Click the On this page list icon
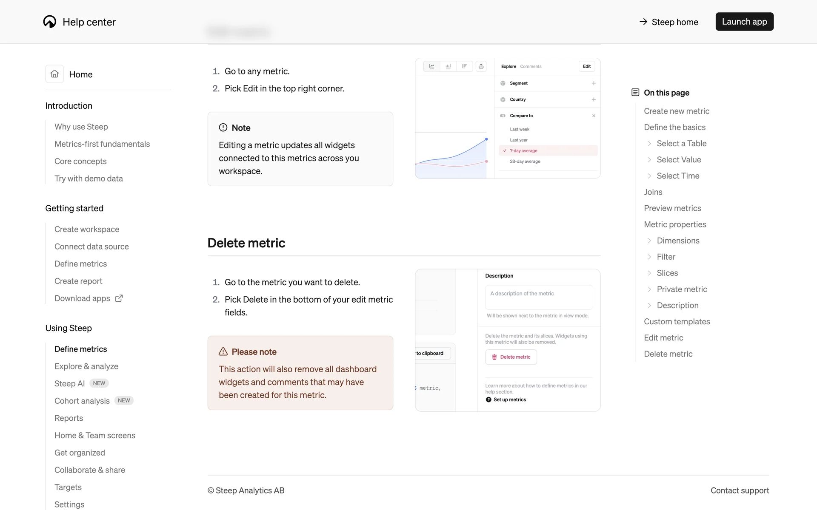The height and width of the screenshot is (510, 817). point(635,92)
